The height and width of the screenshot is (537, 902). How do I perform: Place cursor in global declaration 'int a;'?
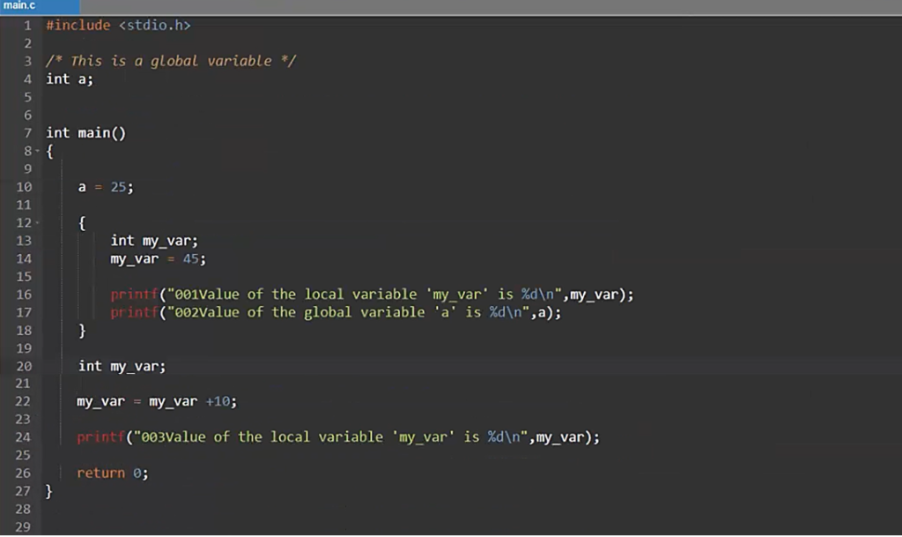[70, 79]
